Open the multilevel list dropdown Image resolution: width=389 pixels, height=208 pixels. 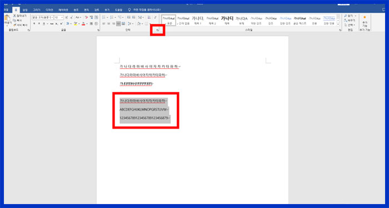(x=123, y=18)
